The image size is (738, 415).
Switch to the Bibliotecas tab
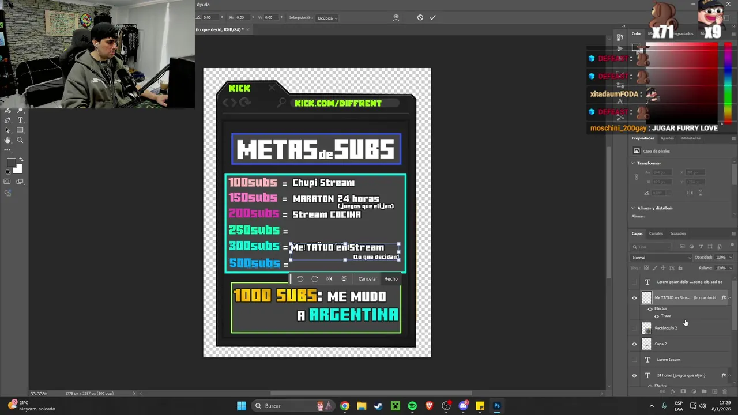(x=691, y=138)
